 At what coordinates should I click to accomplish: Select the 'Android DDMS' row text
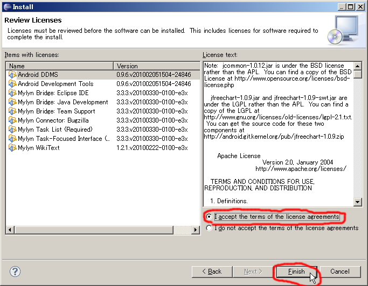pyautogui.click(x=38, y=75)
